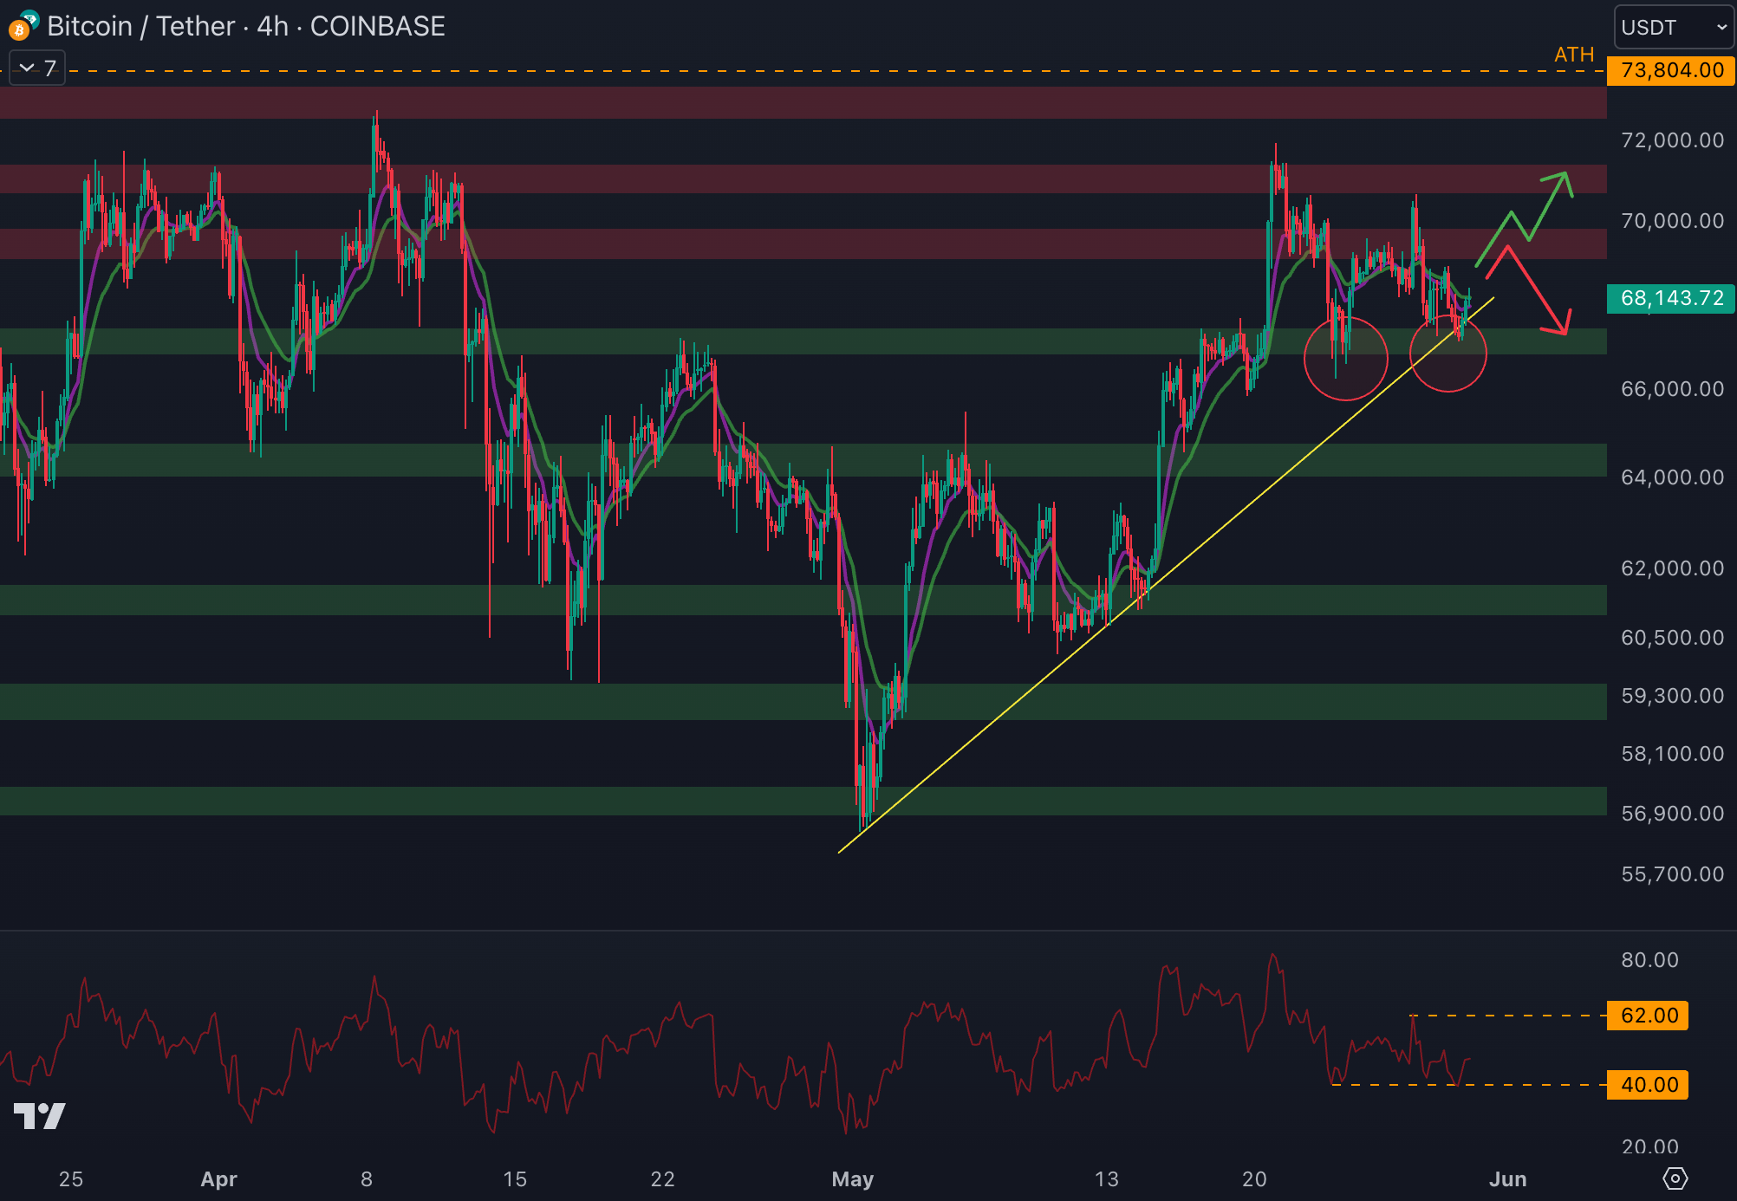
Task: Click the TradingView logo
Action: pos(40,1115)
